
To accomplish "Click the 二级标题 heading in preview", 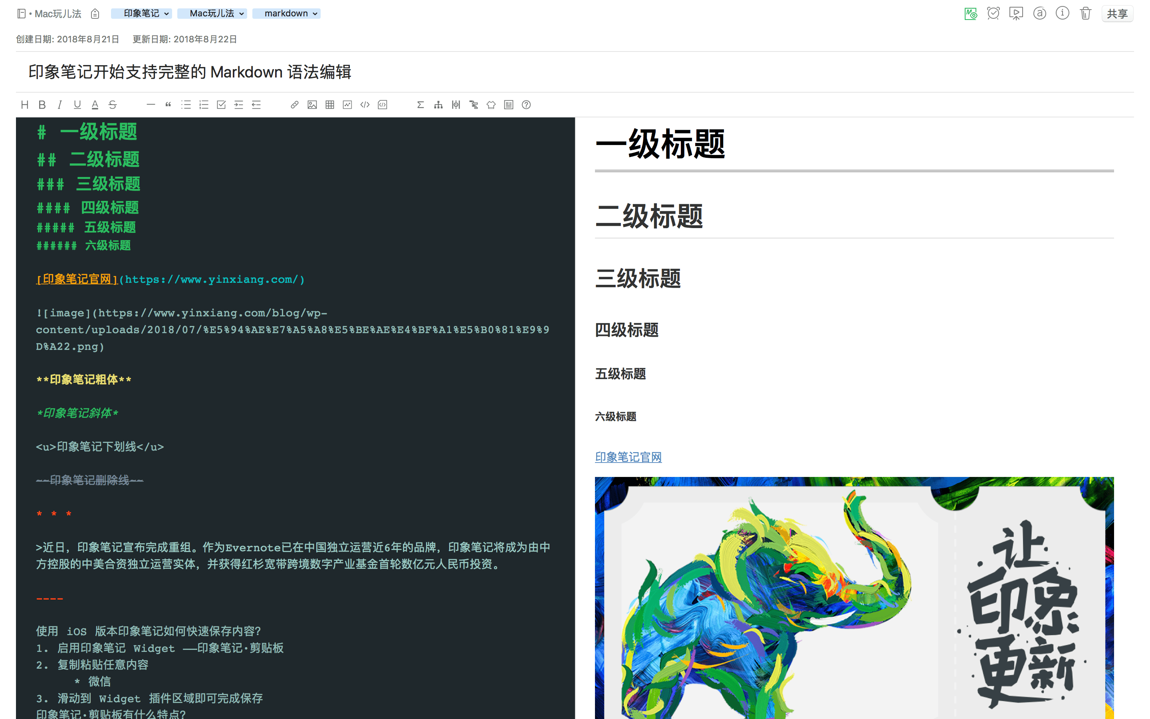I will [x=649, y=216].
